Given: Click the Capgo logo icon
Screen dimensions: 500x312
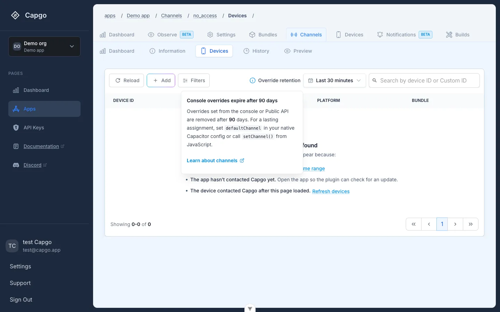Looking at the screenshot, I should [x=15, y=15].
